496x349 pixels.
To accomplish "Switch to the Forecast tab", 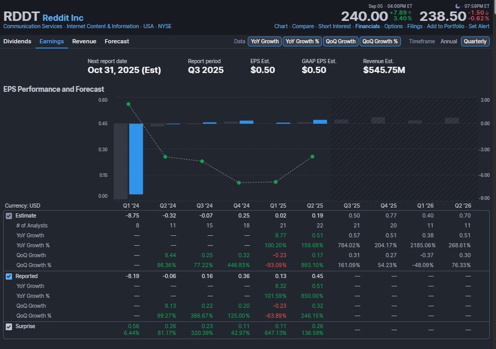I will [117, 41].
